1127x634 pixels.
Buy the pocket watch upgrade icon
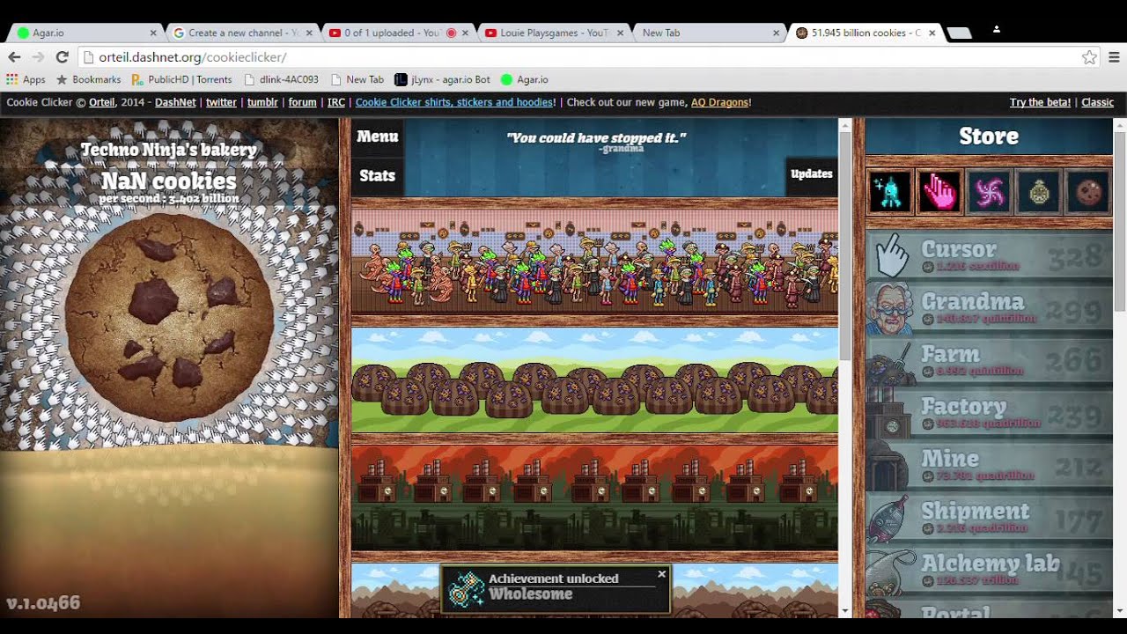[x=1038, y=192]
